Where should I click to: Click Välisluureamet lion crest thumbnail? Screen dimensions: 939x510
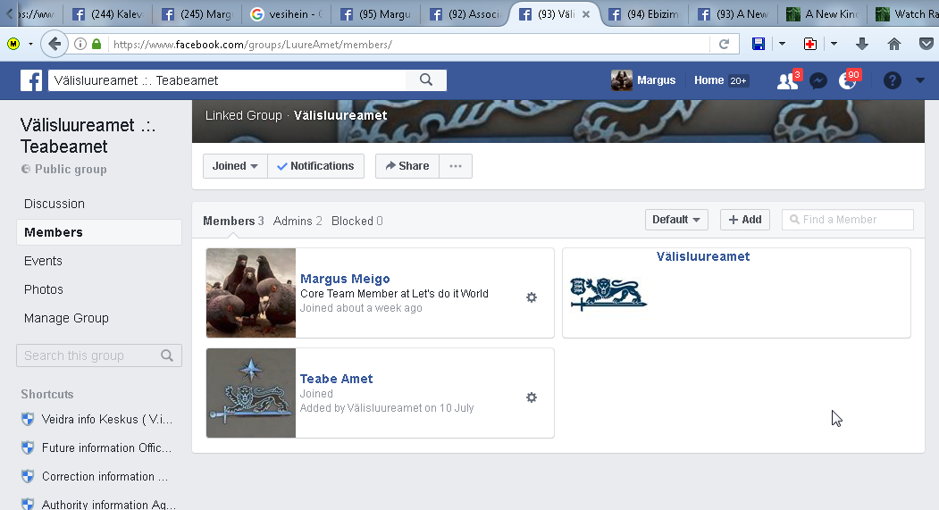[608, 294]
